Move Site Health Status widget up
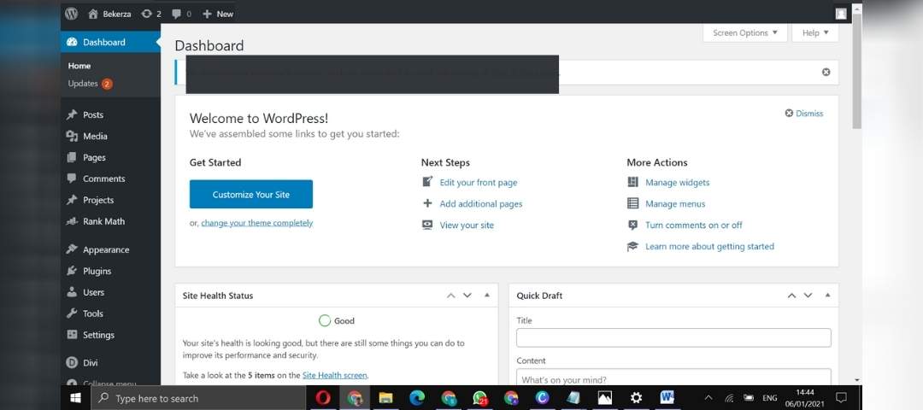 click(x=451, y=296)
